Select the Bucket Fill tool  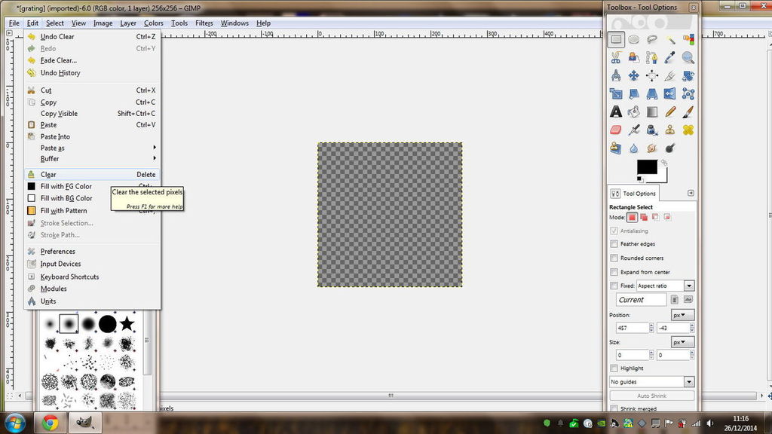point(633,112)
